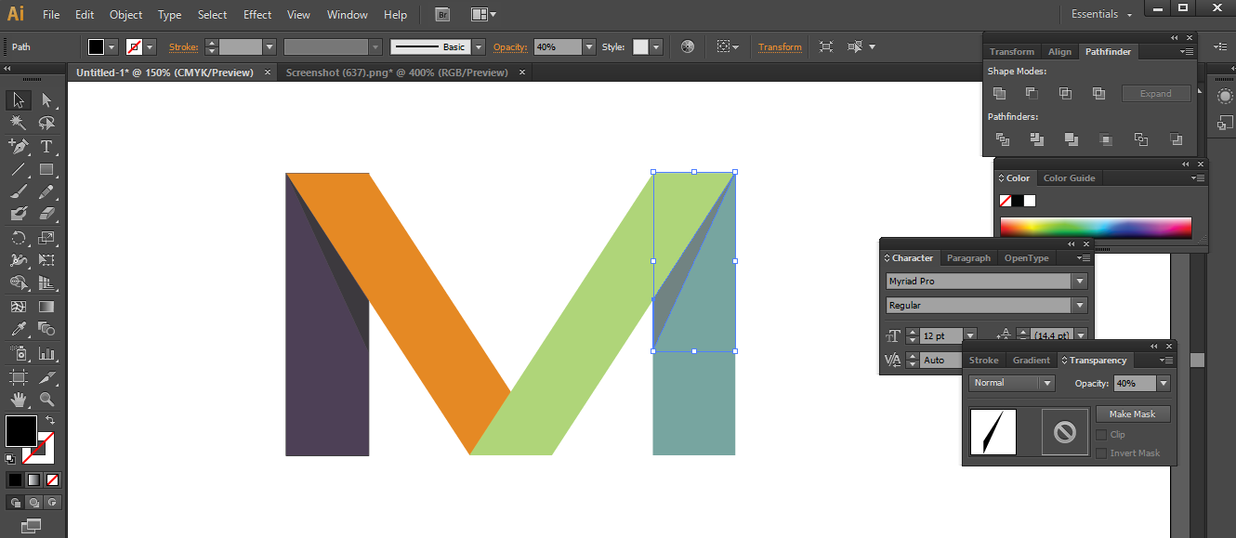The image size is (1236, 538).
Task: Click the Transform link in the control bar
Action: tap(780, 46)
